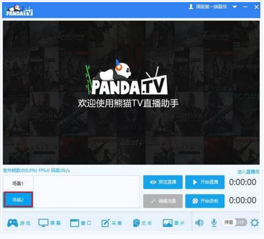
Task: Click the stream status text showing FPS:0
Action: pos(36,170)
